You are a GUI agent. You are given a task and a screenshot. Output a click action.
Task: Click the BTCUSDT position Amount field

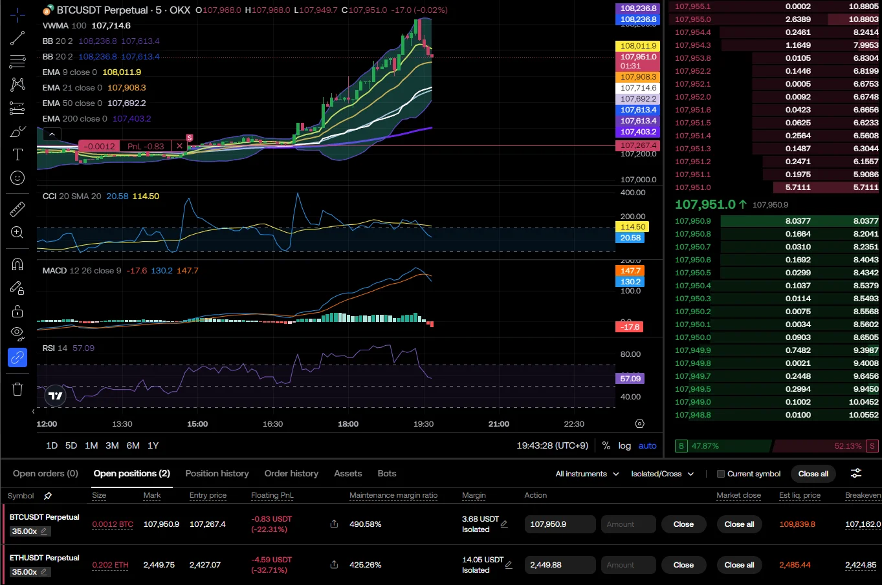click(628, 524)
